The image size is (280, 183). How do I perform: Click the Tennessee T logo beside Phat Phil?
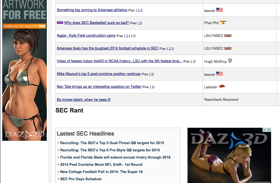[223, 22]
